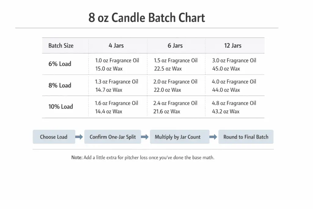Click the arrow after Confirm One-Jar Split

145,137
